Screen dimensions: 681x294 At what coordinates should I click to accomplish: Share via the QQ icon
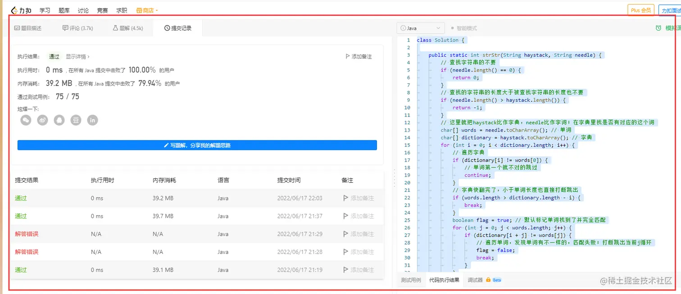tap(59, 120)
